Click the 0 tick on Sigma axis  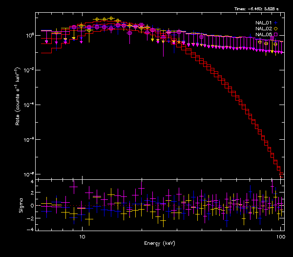click(x=32, y=205)
